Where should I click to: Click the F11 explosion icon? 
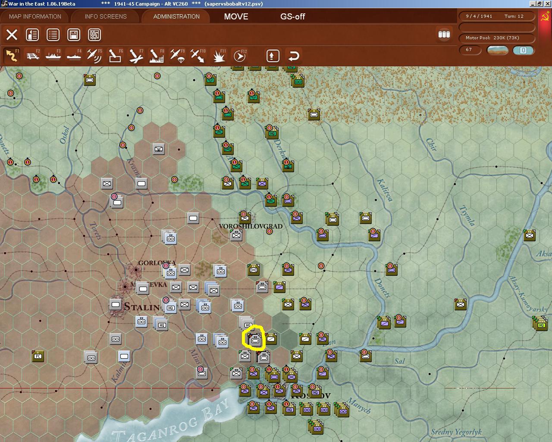[219, 56]
